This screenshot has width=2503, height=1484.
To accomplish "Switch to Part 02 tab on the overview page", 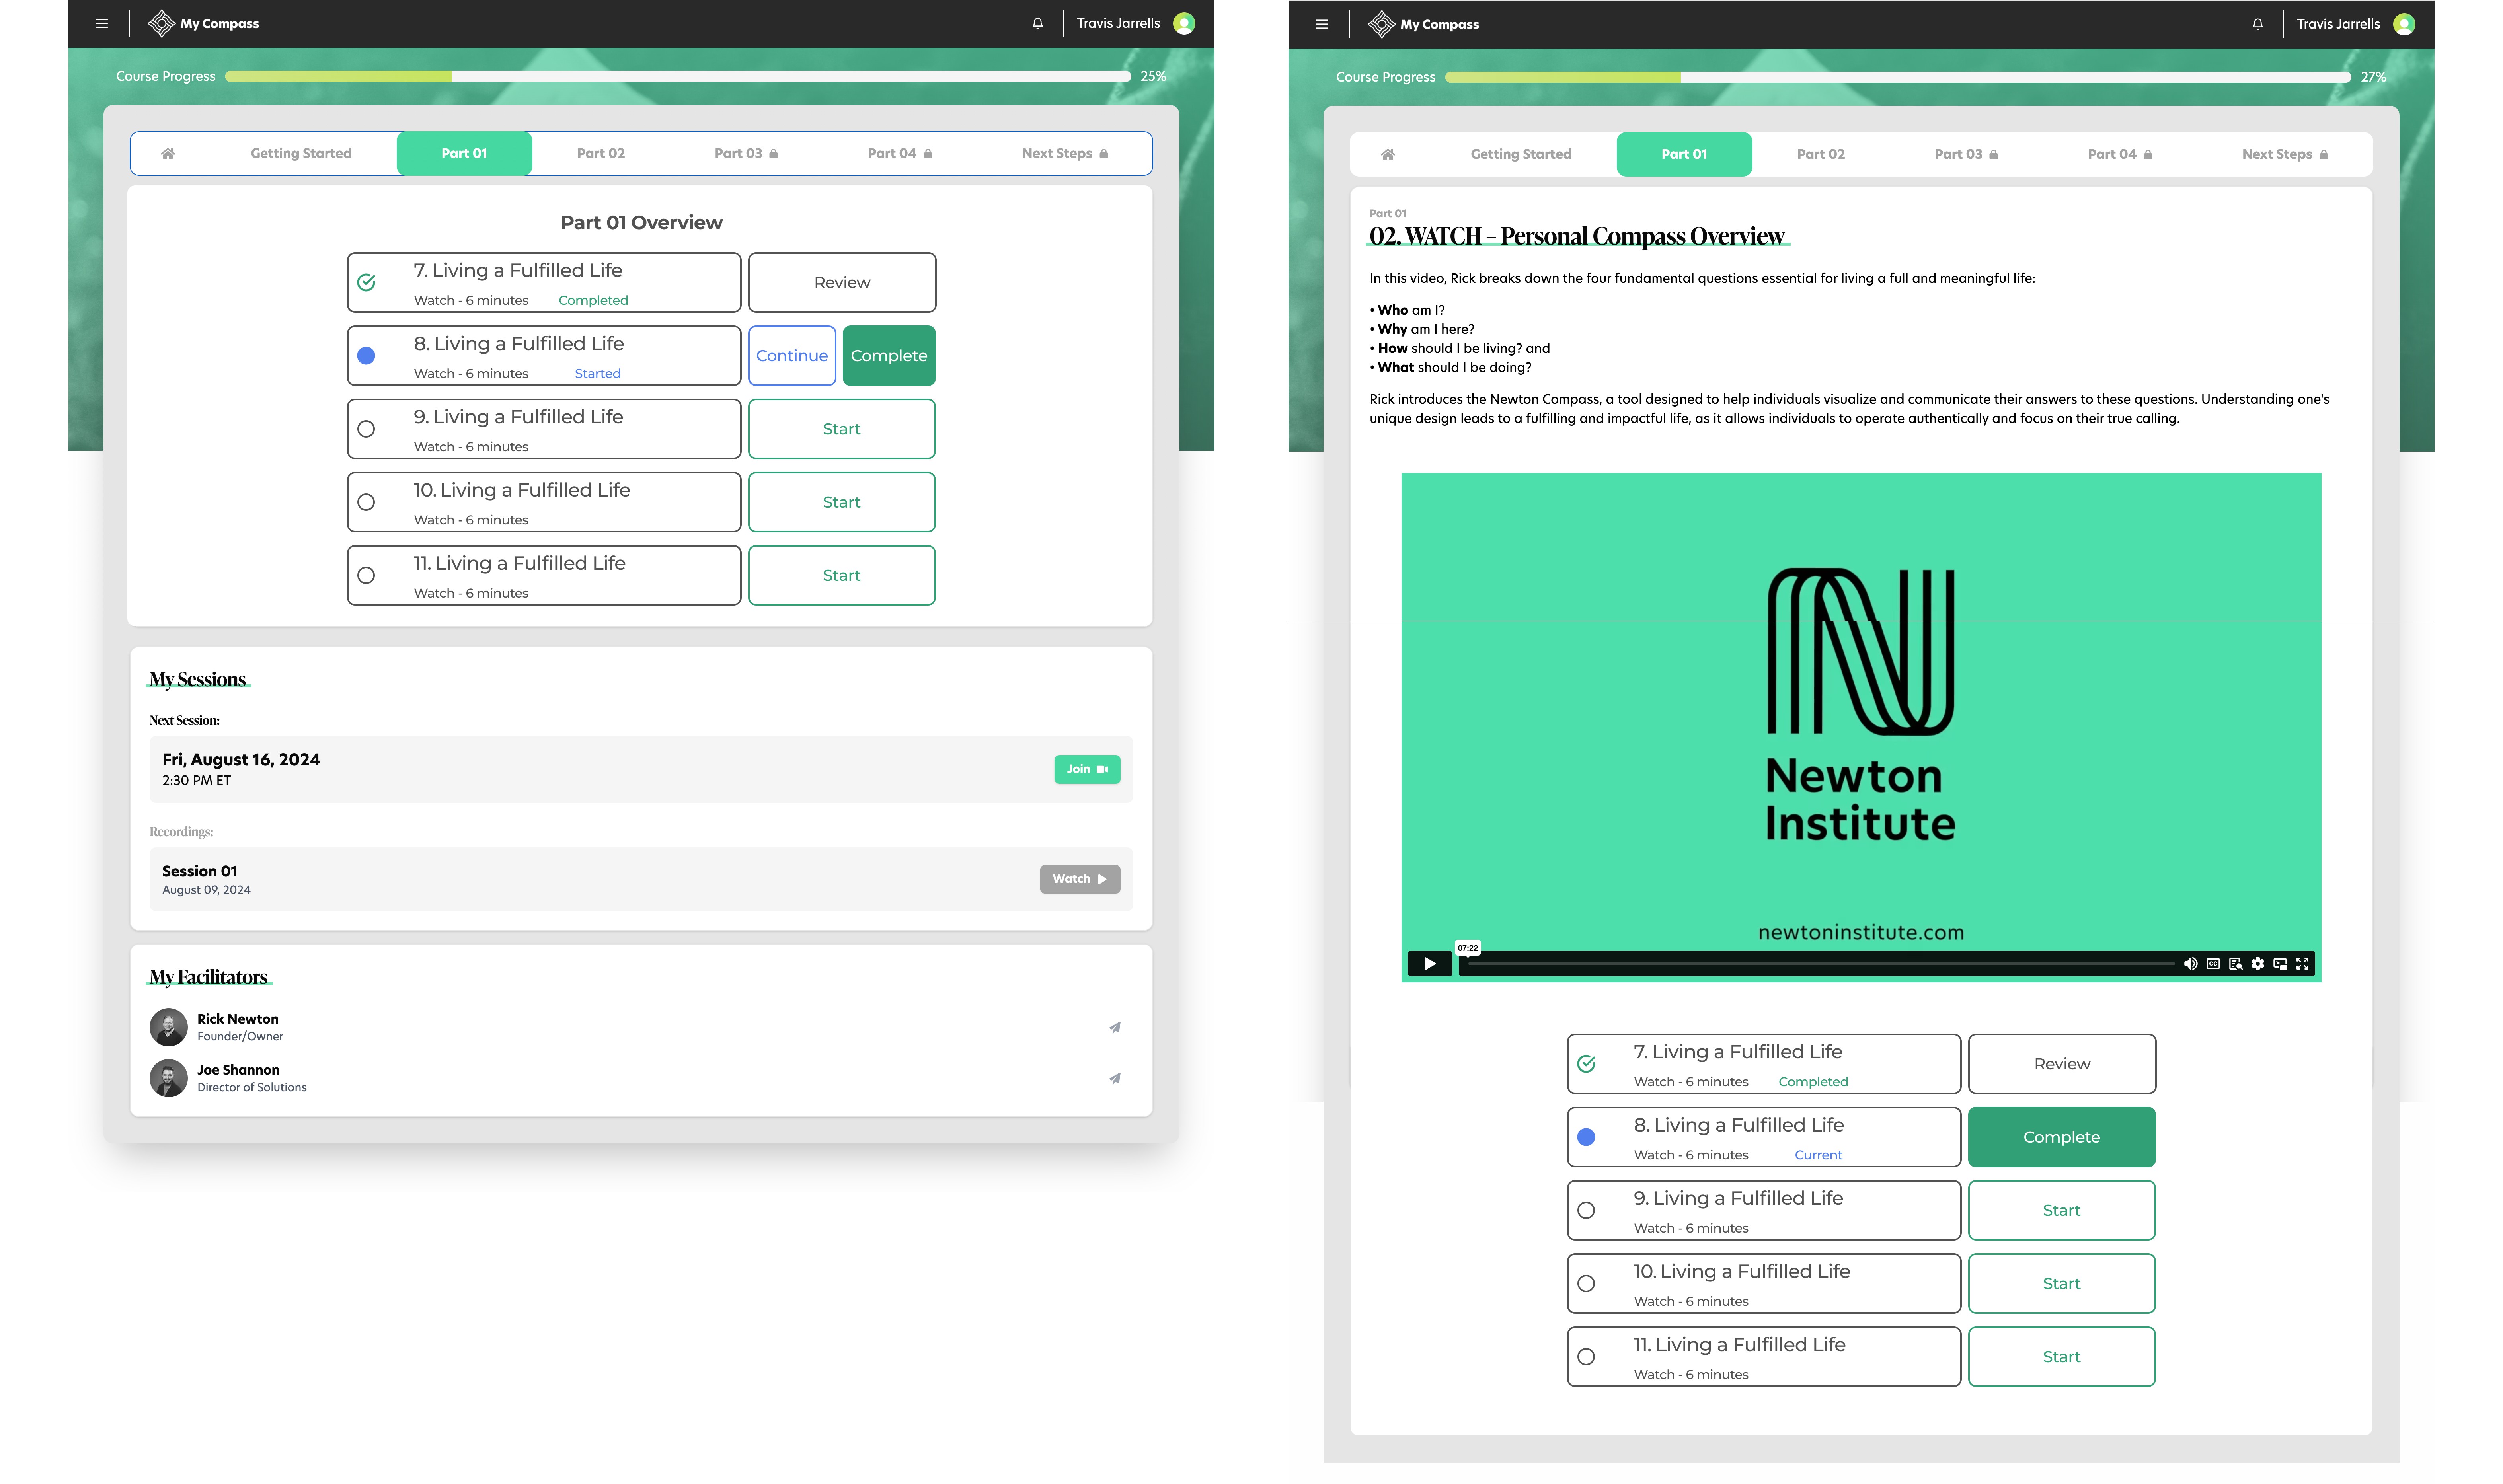I will (600, 153).
